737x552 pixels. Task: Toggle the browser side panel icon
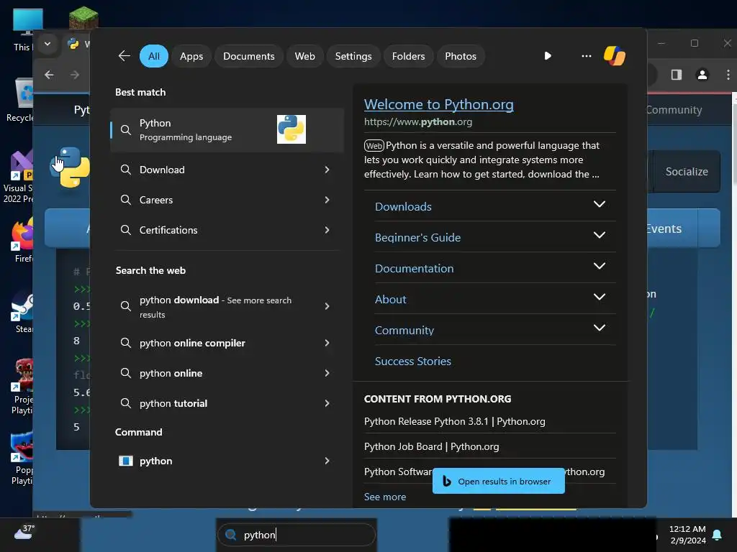(x=677, y=75)
